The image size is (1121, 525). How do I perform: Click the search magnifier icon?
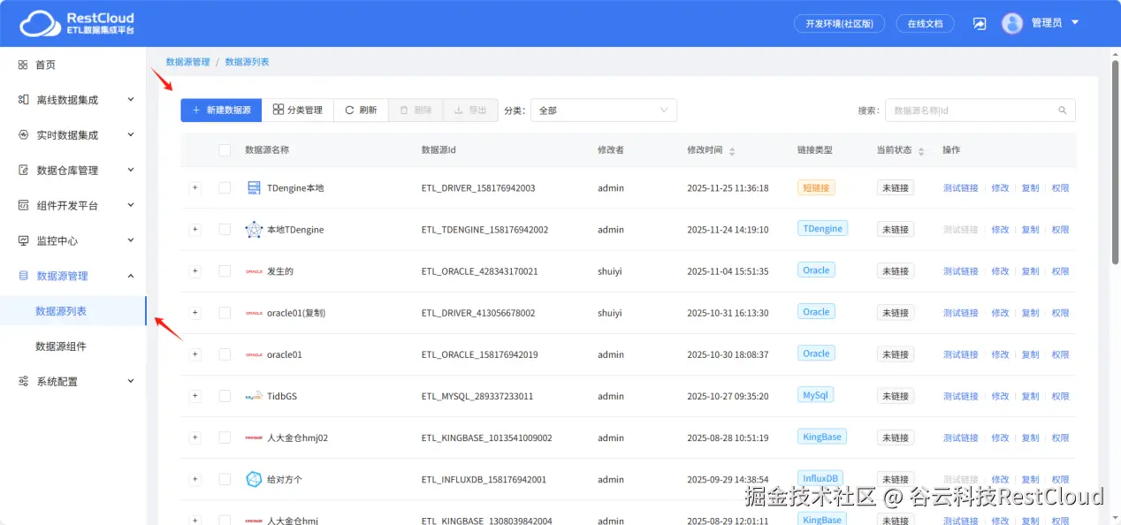click(1063, 110)
